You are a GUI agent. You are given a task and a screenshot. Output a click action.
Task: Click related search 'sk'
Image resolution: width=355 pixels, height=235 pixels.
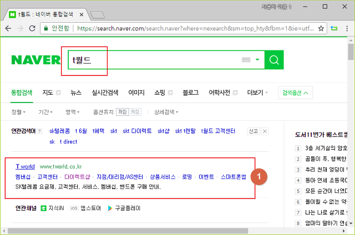coord(52,141)
